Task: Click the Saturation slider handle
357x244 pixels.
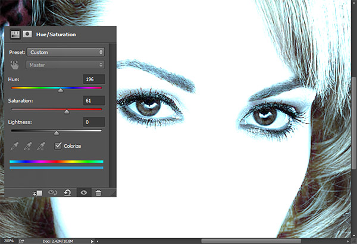Action: (67, 112)
